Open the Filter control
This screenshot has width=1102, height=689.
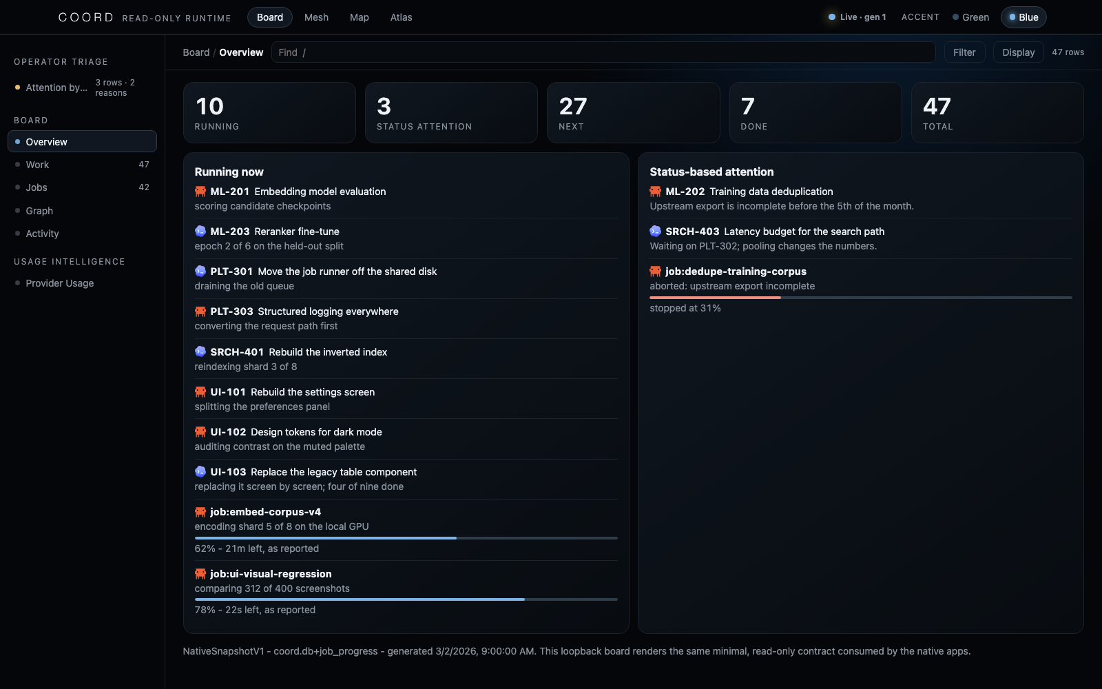pyautogui.click(x=964, y=52)
